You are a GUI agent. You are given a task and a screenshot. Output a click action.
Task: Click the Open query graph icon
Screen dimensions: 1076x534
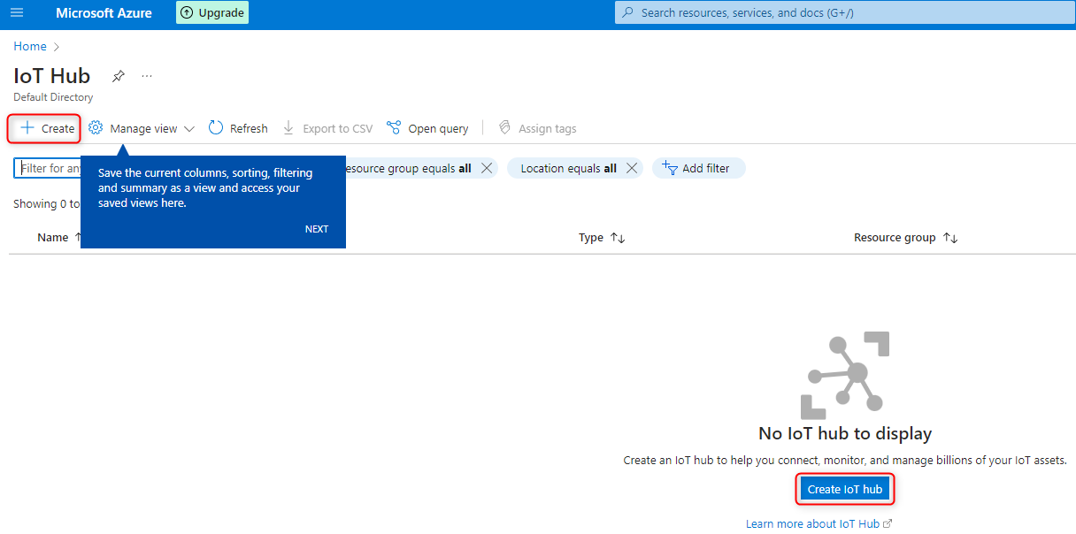tap(394, 128)
